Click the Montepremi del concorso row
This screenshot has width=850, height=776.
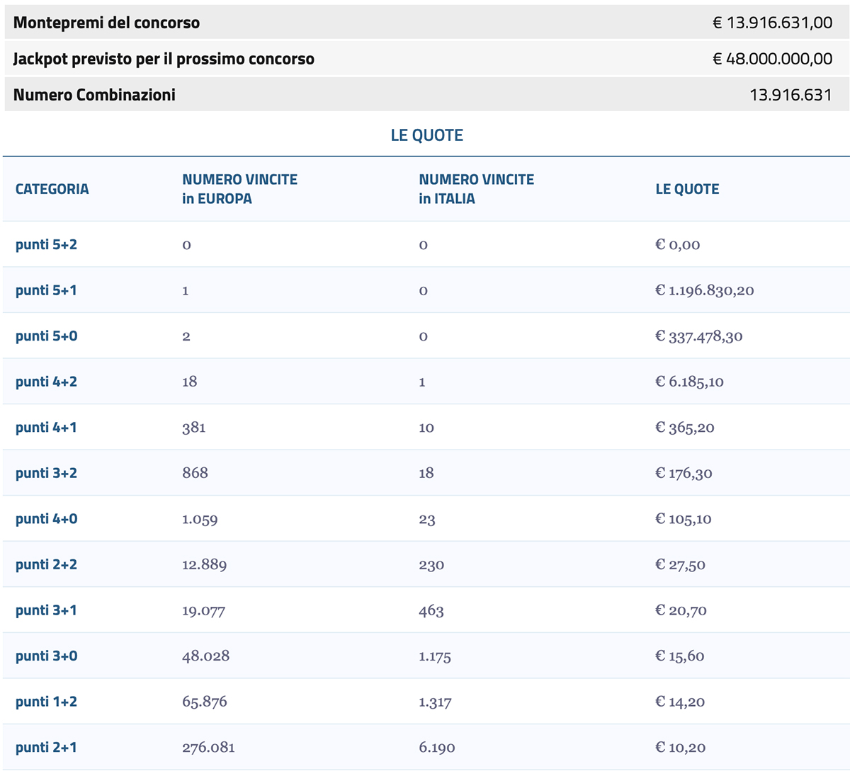click(x=425, y=22)
